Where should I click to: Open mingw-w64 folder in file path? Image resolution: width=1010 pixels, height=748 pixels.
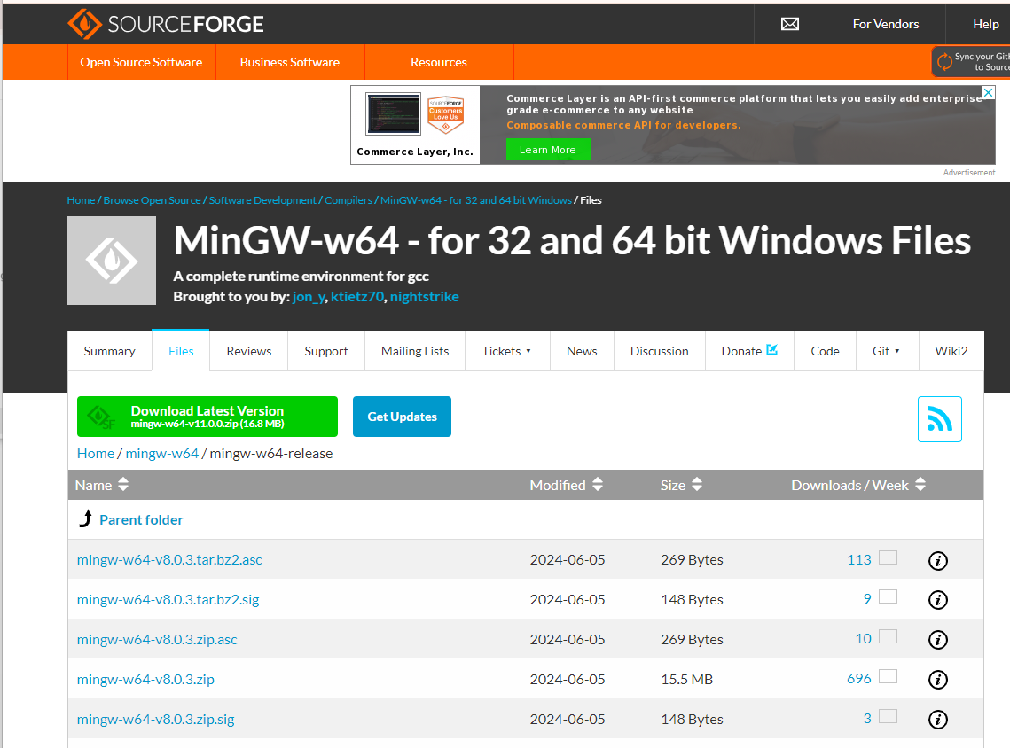(161, 453)
